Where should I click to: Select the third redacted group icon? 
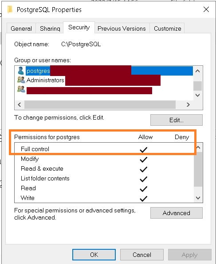pyautogui.click(x=21, y=89)
